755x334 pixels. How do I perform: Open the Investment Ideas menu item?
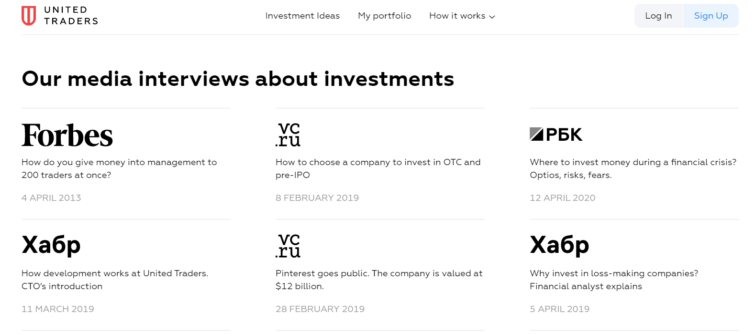point(302,16)
